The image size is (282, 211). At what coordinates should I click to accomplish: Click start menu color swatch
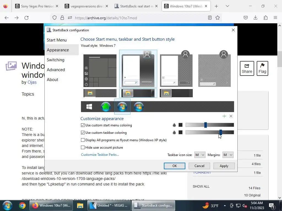[x=181, y=125]
